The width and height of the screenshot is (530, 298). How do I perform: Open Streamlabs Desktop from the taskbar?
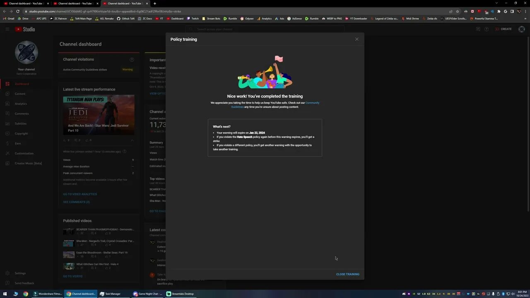tap(181, 294)
